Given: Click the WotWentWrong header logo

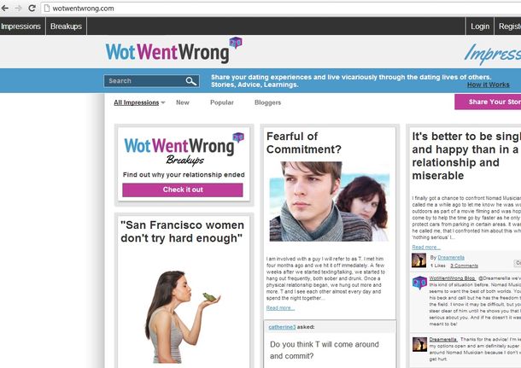Looking at the screenshot, I should coord(173,50).
